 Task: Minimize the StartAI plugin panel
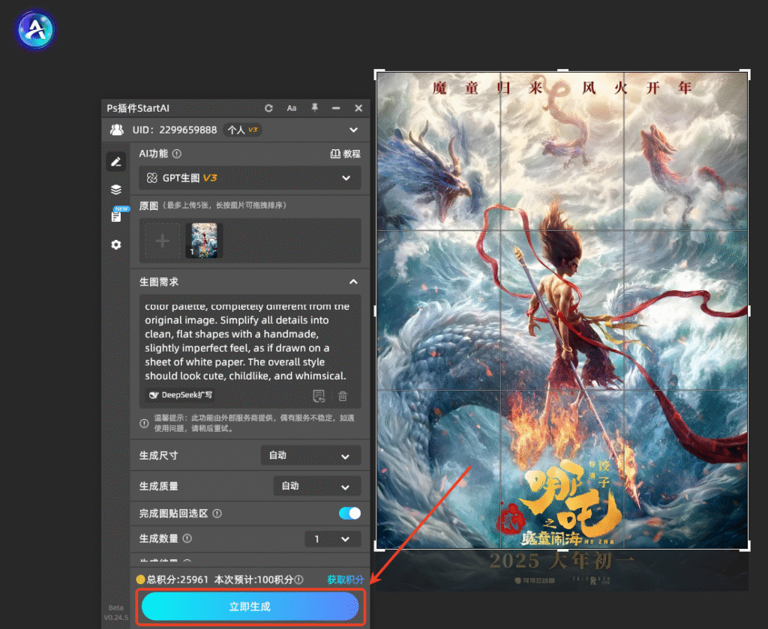click(x=336, y=108)
